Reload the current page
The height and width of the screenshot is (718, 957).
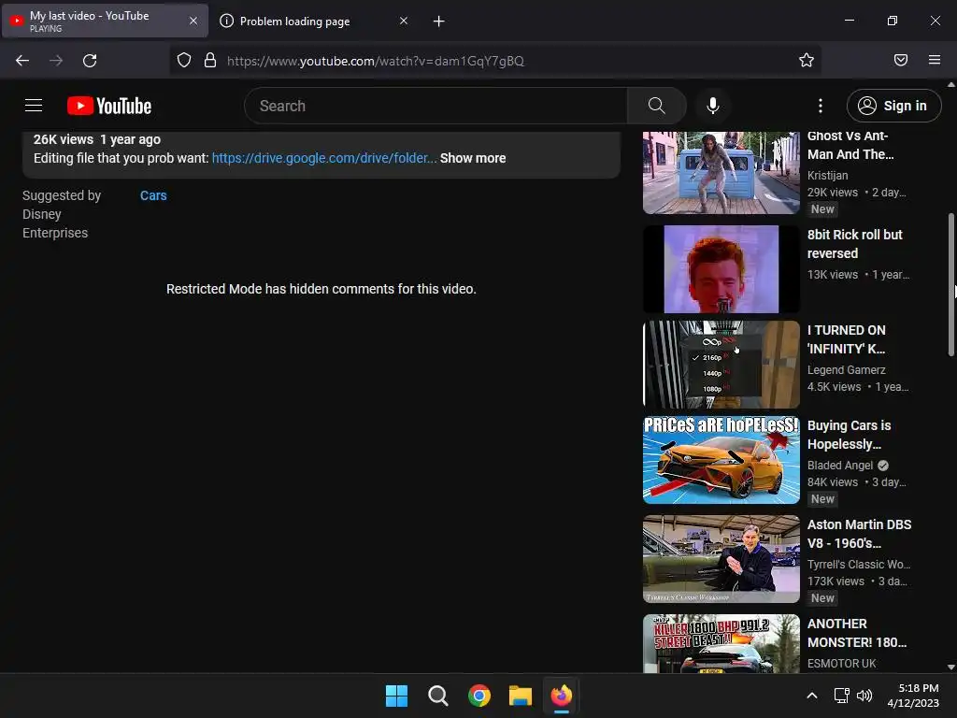point(90,61)
